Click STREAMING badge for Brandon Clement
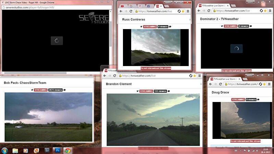The width and height of the screenshot is (274, 154). 146,91
